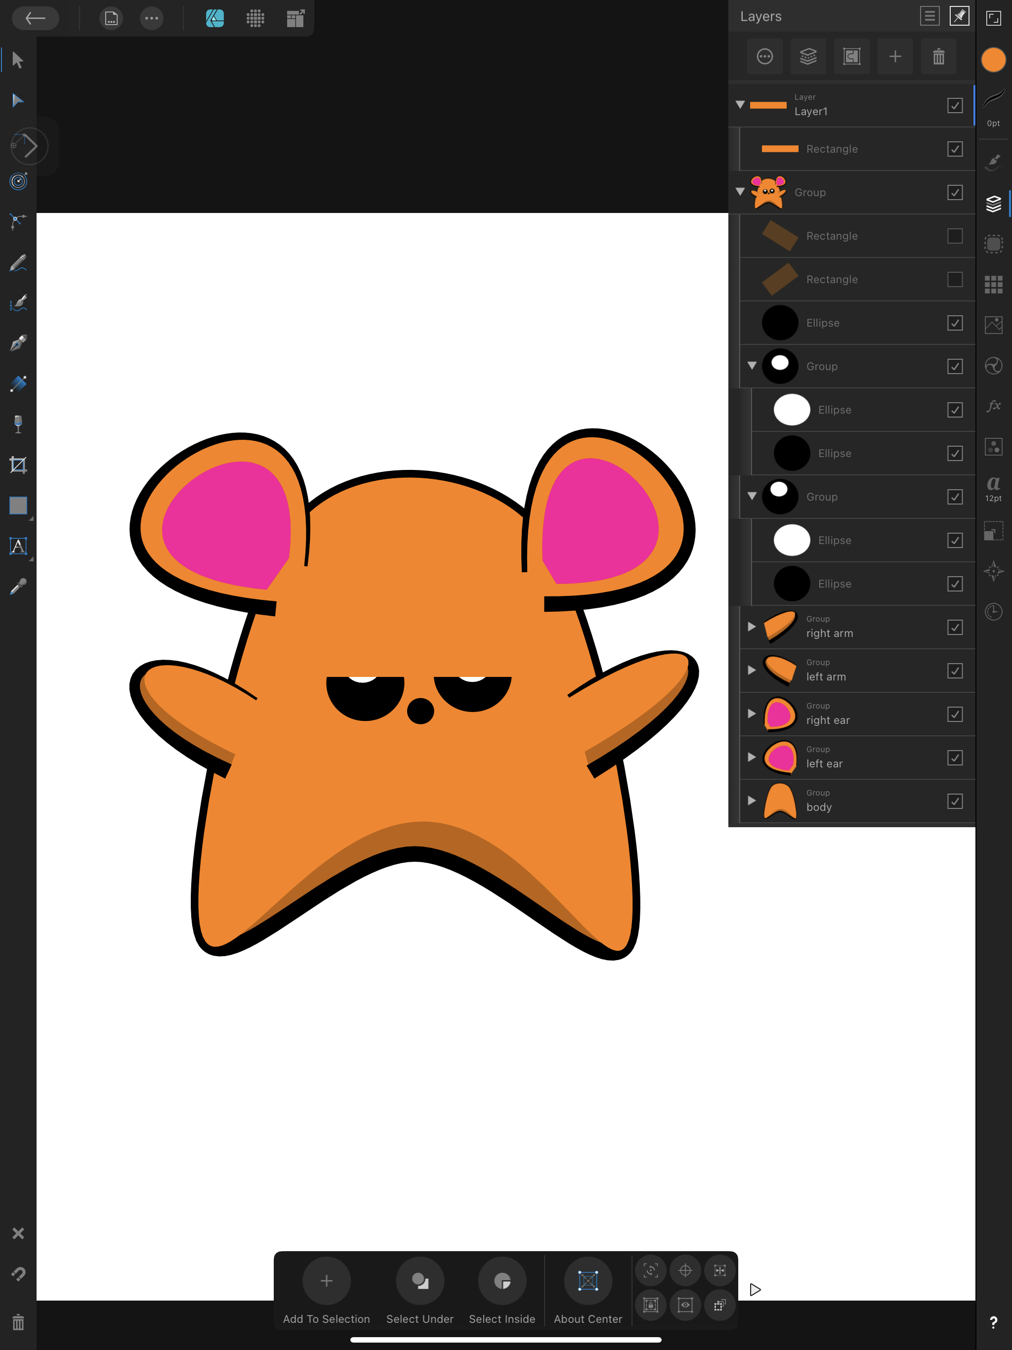Enable Add To Selection mode
The width and height of the screenshot is (1012, 1350).
click(x=326, y=1281)
